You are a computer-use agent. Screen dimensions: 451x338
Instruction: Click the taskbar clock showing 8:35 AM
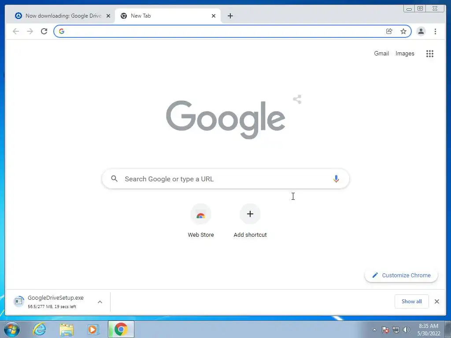tap(429, 330)
